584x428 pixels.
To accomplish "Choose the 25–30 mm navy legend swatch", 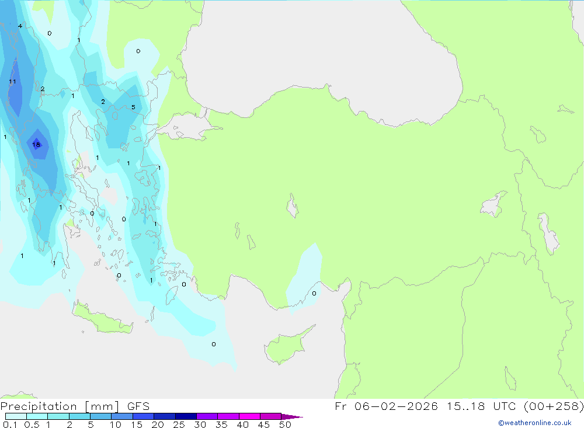I will 186,416.
